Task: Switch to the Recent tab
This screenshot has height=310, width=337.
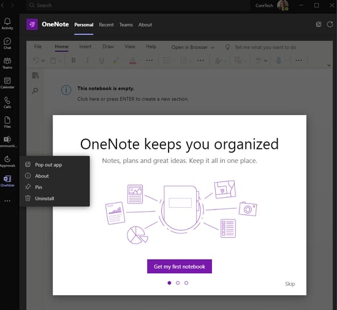Action: (106, 25)
